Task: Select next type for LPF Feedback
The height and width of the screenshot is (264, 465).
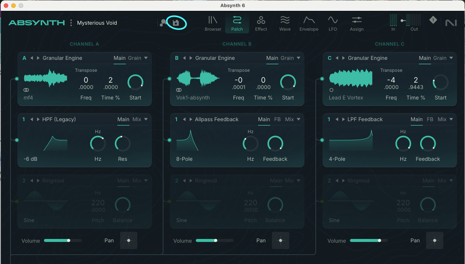Action: 343,119
